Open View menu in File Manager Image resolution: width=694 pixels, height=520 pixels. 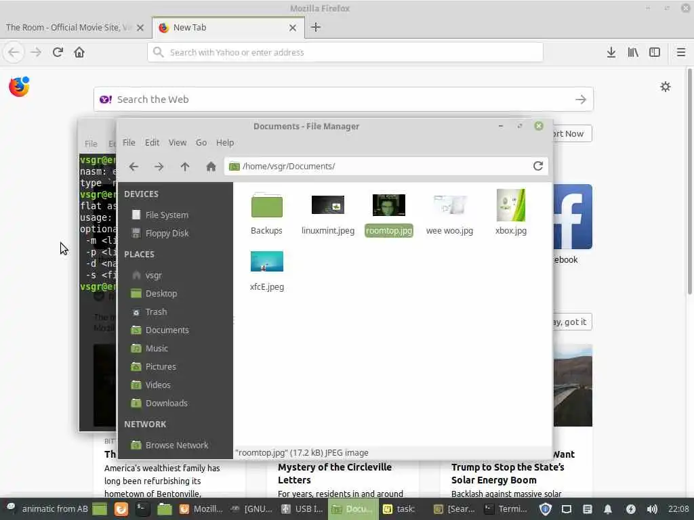coord(177,143)
